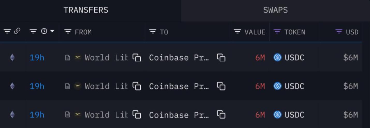Switch to the SWAPS tab
This screenshot has width=370, height=128.
(275, 10)
